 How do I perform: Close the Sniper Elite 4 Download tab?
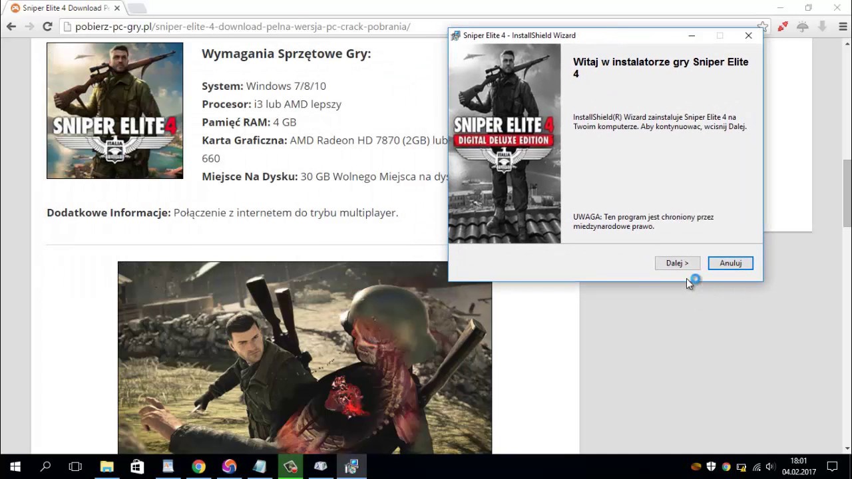tap(116, 8)
